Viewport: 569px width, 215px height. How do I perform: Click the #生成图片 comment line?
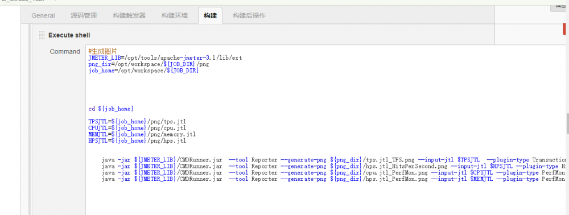pos(102,52)
